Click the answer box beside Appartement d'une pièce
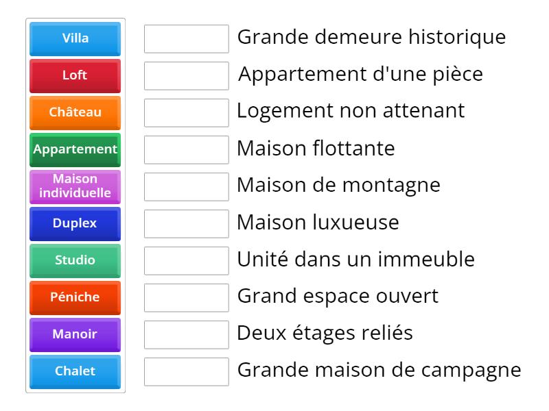549x411 pixels. pos(186,76)
